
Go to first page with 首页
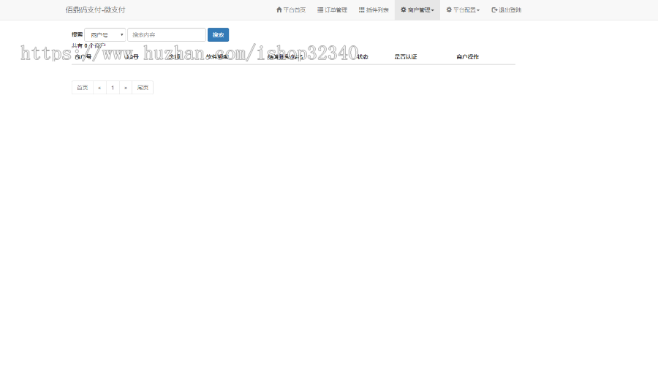82,87
